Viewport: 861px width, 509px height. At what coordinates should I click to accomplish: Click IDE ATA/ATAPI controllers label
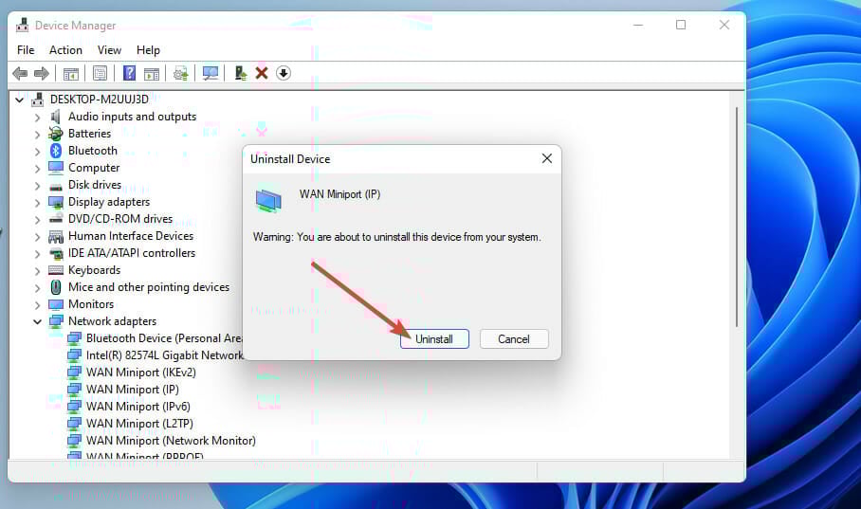point(132,253)
